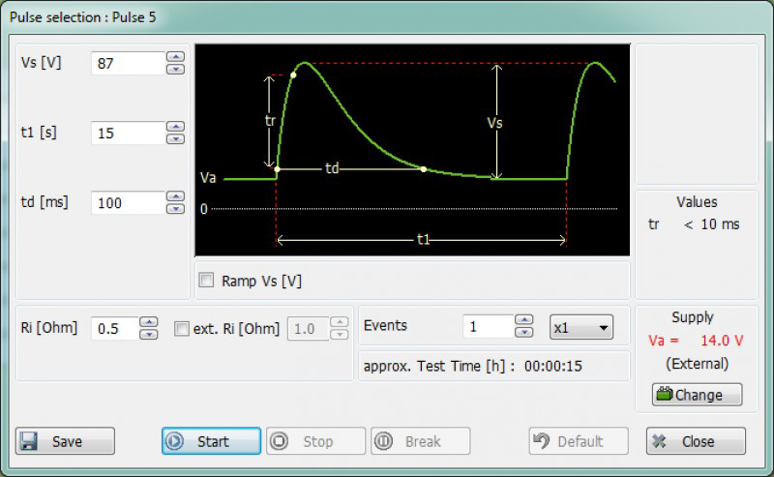The image size is (774, 477).
Task: Decrease t1 [s] with down arrow
Action: 176,138
